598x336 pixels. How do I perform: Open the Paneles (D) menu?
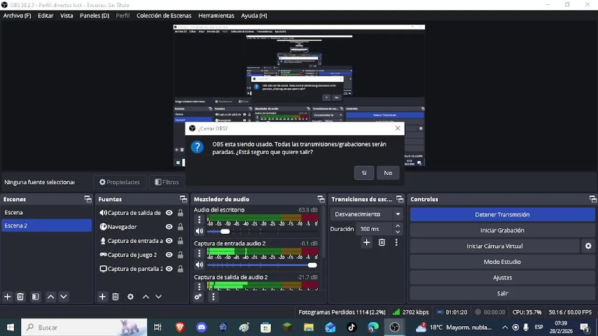coord(94,15)
